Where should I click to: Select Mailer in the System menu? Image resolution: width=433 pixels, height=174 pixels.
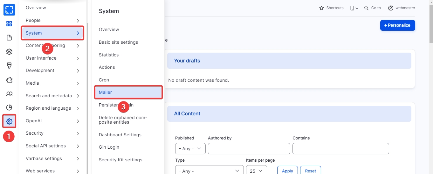(128, 92)
